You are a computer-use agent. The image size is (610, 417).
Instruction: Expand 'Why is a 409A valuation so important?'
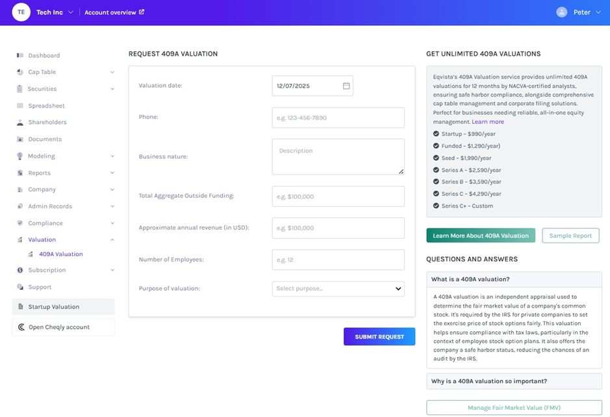click(x=514, y=381)
